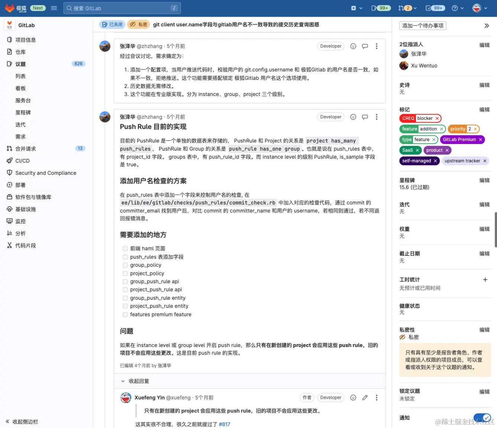Open issues counter icon with 99+
This screenshot has height=428, width=497.
click(381, 8)
